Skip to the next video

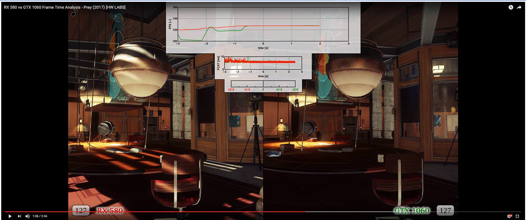pos(19,216)
